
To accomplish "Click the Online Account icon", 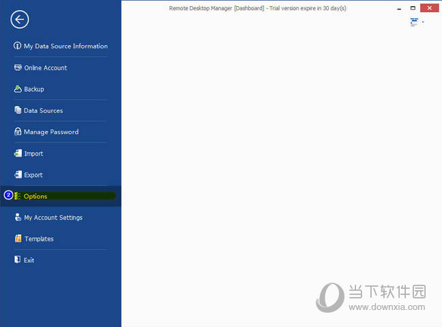I will point(18,67).
